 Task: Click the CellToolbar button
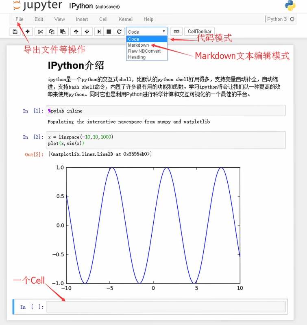tap(199, 32)
